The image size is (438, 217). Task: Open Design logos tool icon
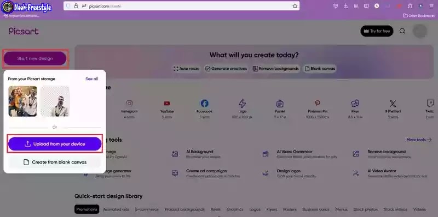266,173
